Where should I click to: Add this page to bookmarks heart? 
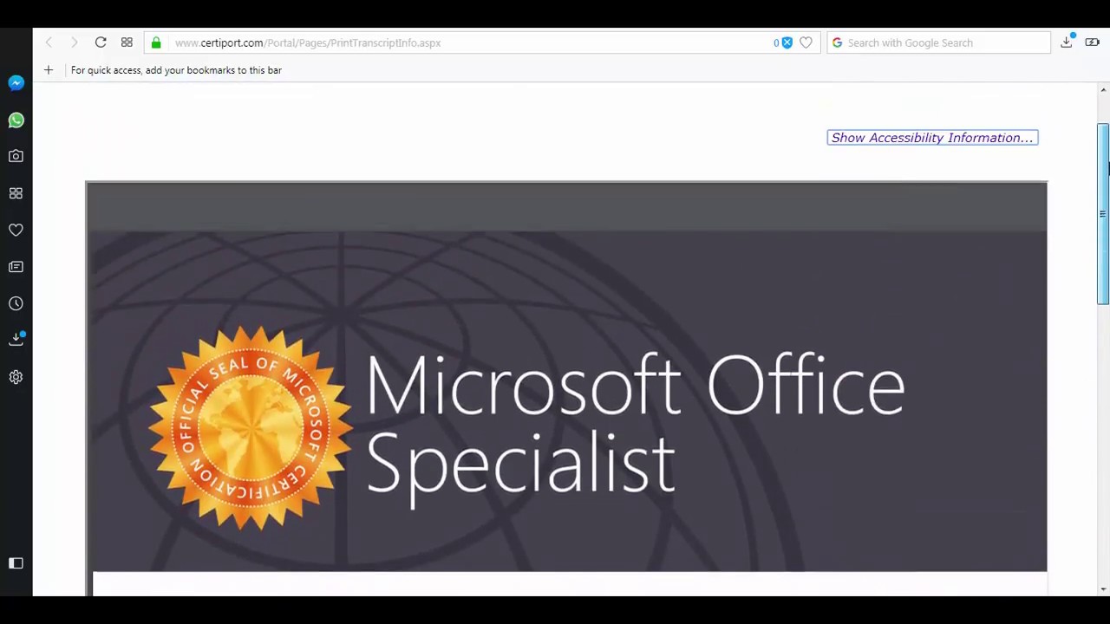806,42
